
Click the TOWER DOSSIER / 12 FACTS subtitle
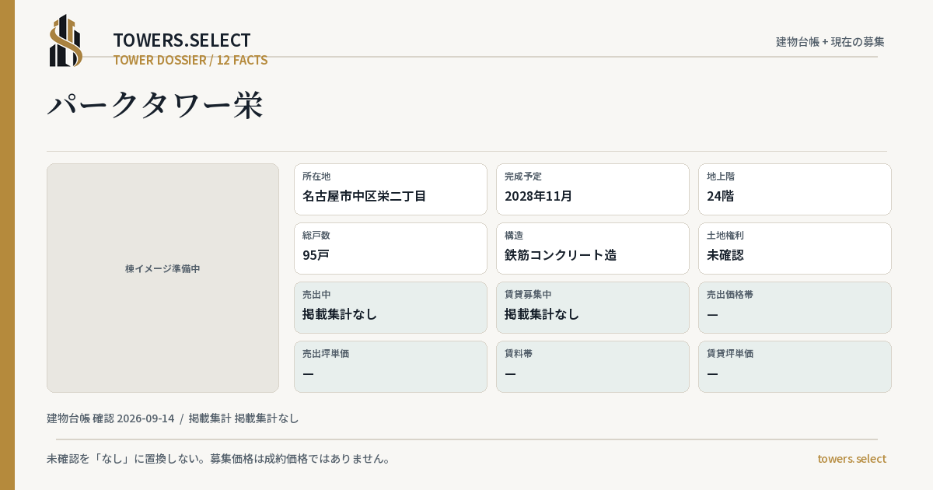click(x=190, y=60)
